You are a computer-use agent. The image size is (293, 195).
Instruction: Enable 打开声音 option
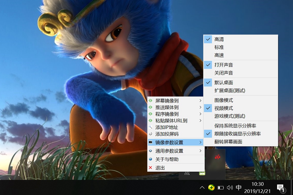[x=241, y=65]
